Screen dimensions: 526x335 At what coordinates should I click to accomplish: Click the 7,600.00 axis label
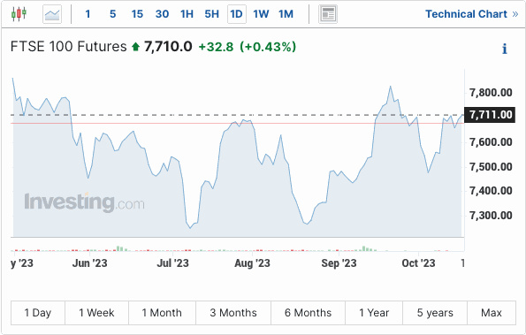[x=491, y=142]
